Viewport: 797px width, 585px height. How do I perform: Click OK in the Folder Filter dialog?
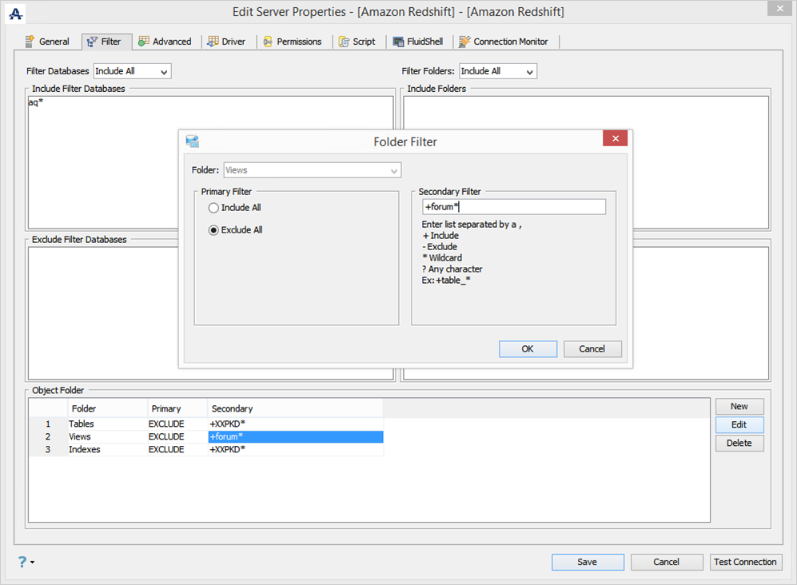[x=528, y=348]
